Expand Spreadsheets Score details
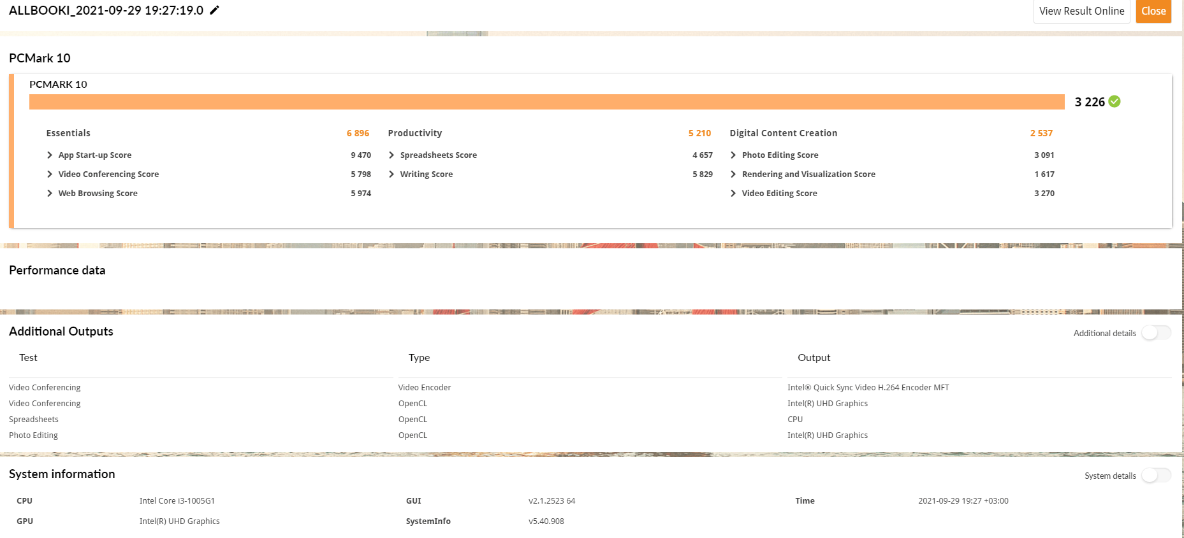This screenshot has height=538, width=1184. point(391,155)
